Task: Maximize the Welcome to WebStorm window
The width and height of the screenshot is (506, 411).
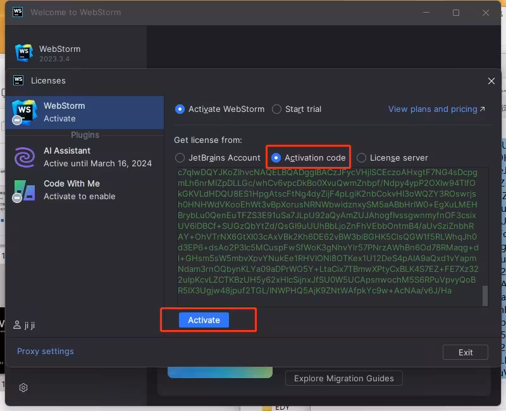Action: click(x=456, y=13)
